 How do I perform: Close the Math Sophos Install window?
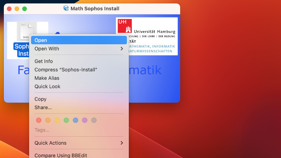tap(9, 8)
